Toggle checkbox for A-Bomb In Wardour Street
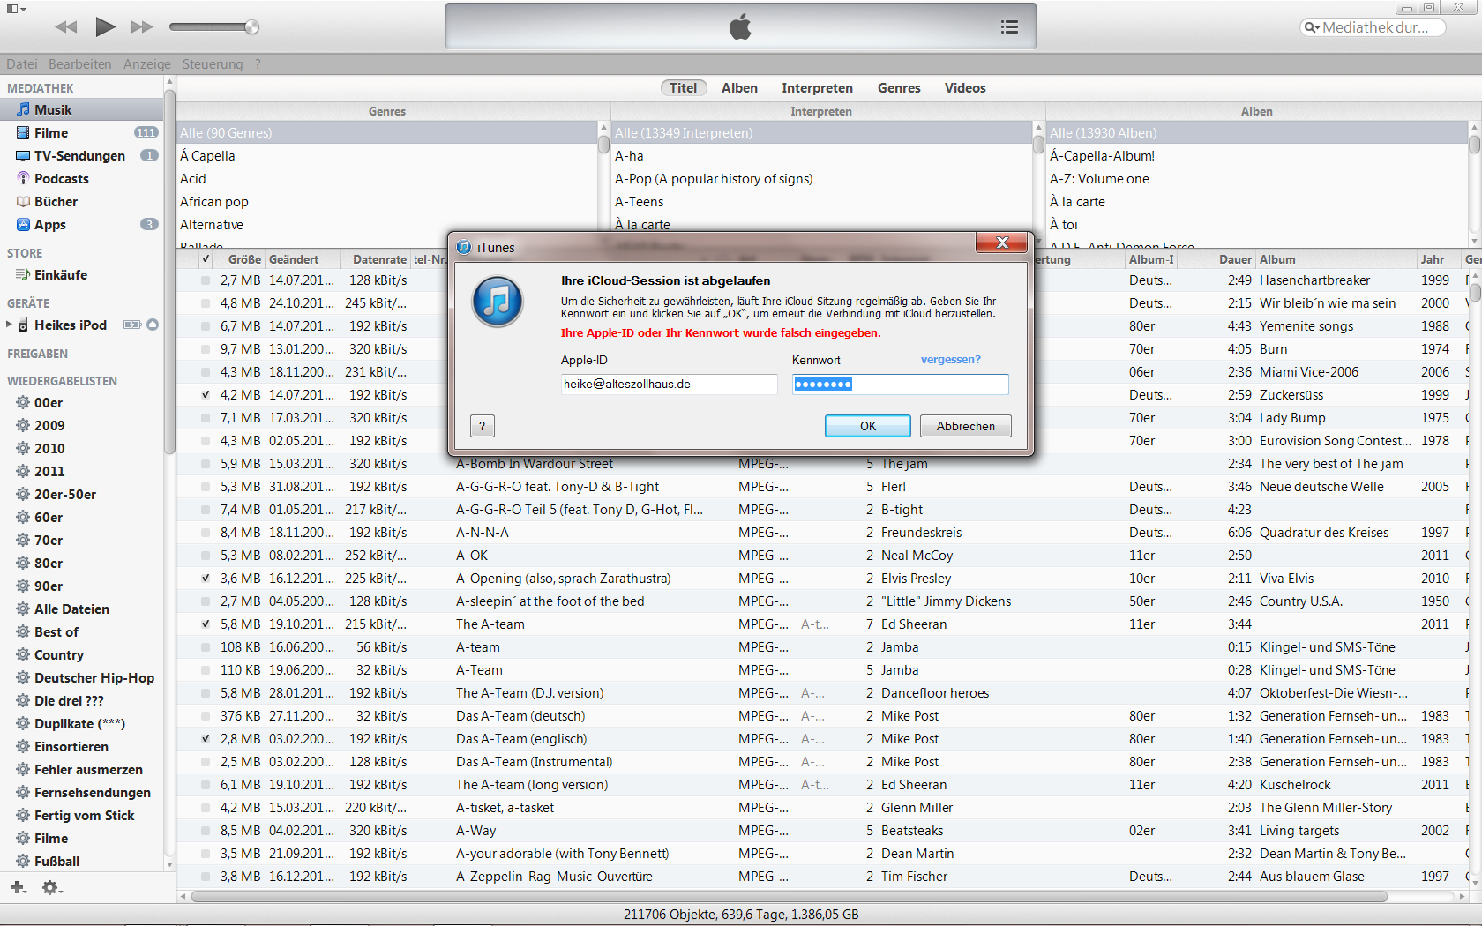1482x926 pixels. tap(206, 464)
